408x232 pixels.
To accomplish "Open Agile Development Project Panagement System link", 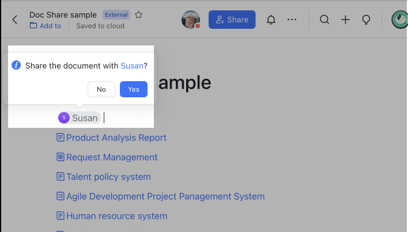I will 165,196.
